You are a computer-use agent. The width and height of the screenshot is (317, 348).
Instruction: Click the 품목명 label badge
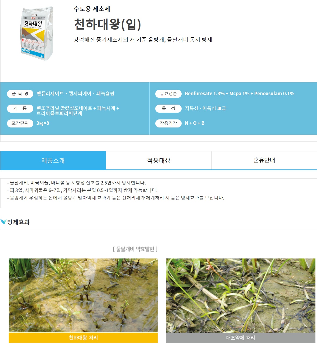click(20, 94)
